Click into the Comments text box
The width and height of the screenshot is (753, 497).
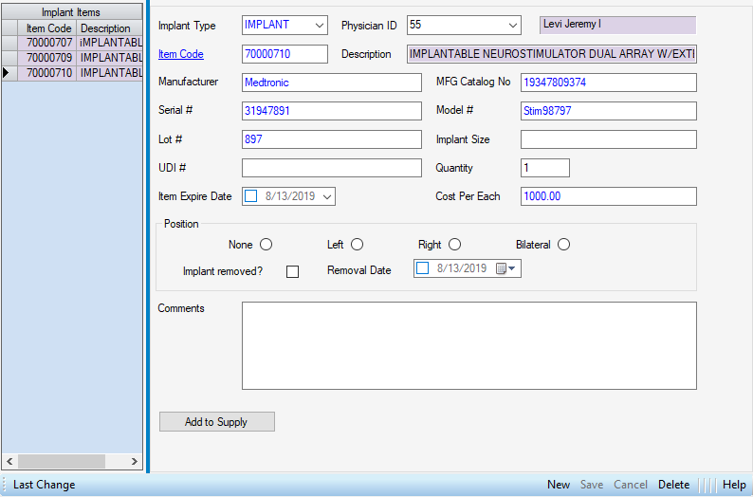pyautogui.click(x=468, y=345)
